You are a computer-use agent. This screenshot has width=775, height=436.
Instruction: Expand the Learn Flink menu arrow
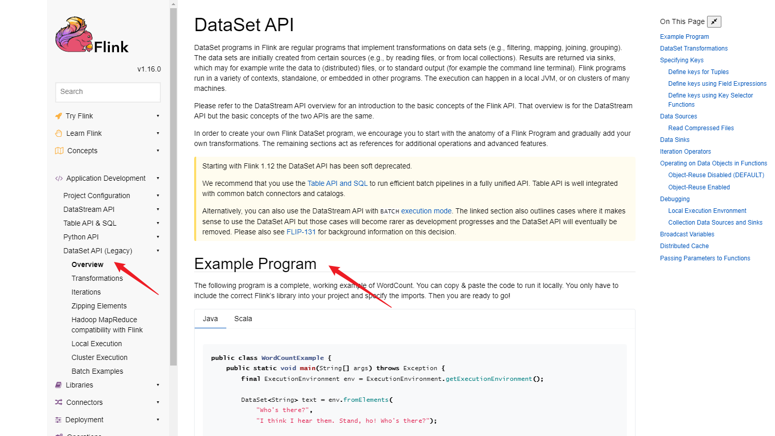158,133
